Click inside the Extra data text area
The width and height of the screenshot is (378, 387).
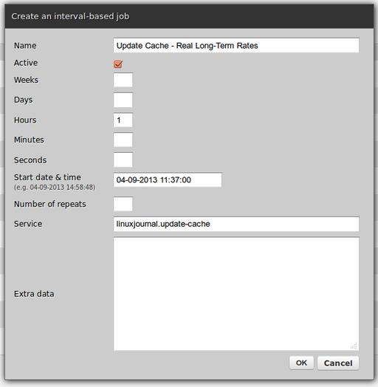click(236, 294)
